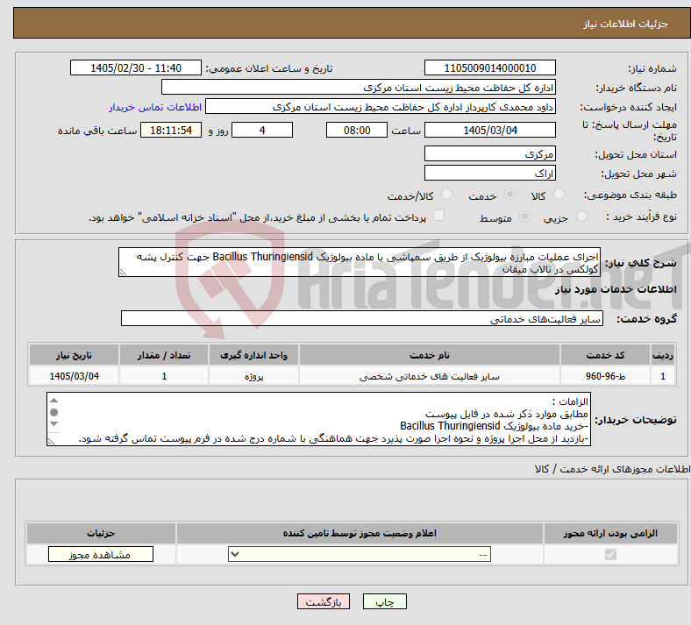Click the cell سایر فعالیت های خدماتی شخصی

[430, 376]
